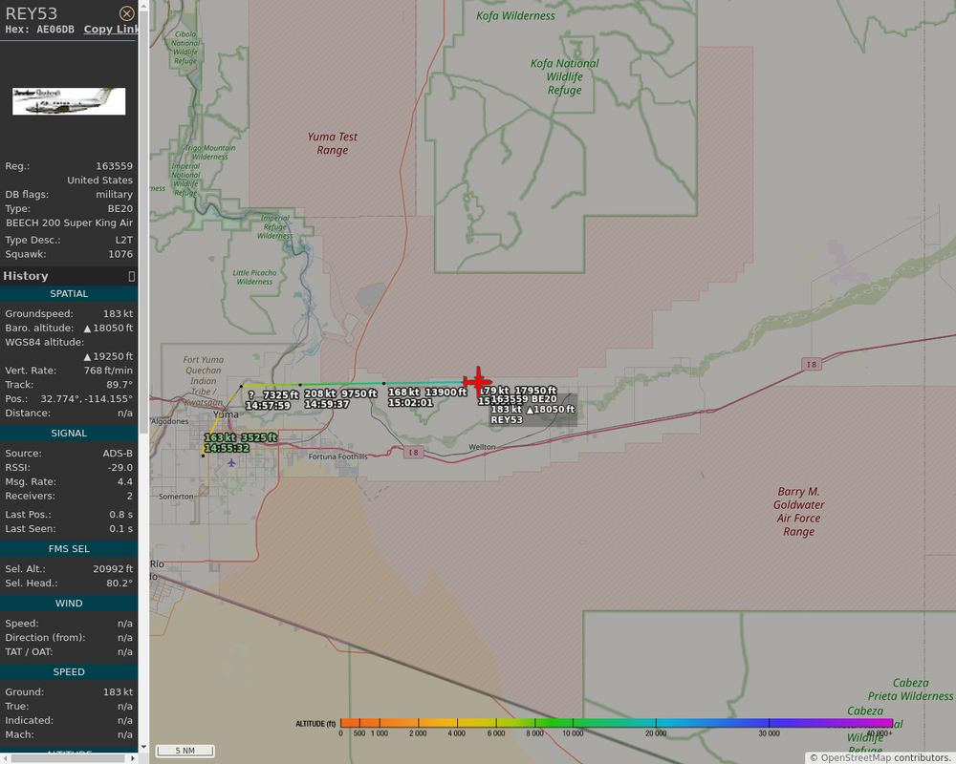Click the Vert. Rate 768 ft/min value
956x764 pixels.
109,371
